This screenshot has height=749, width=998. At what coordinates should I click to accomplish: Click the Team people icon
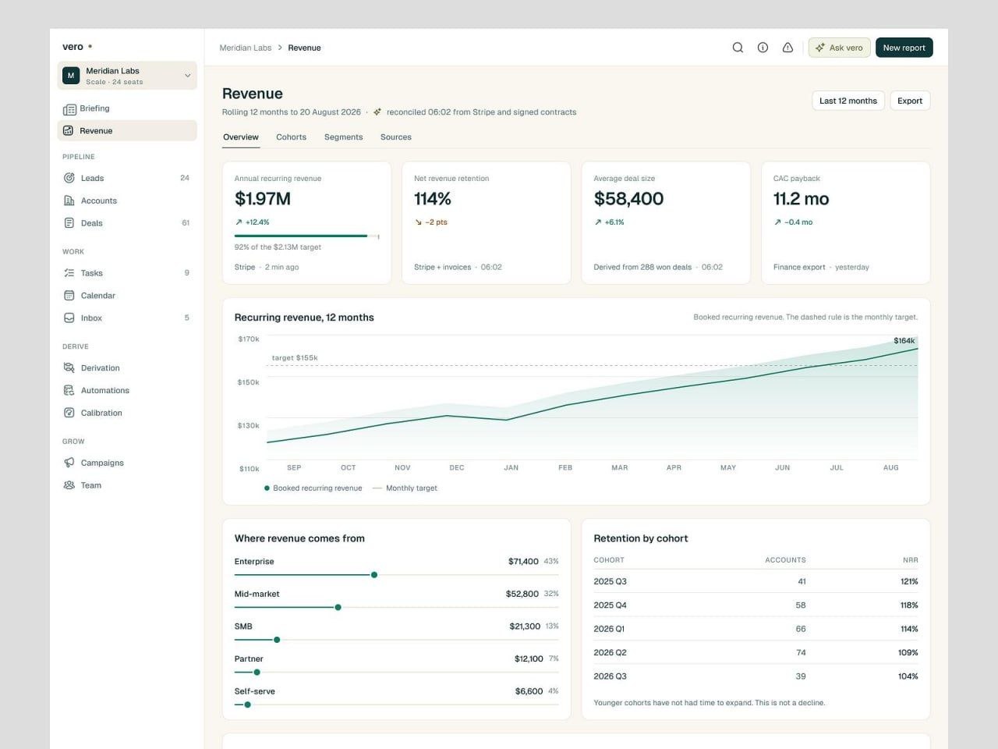click(69, 485)
